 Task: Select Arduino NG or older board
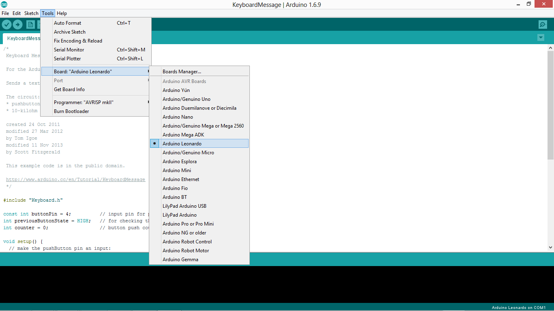199,233
